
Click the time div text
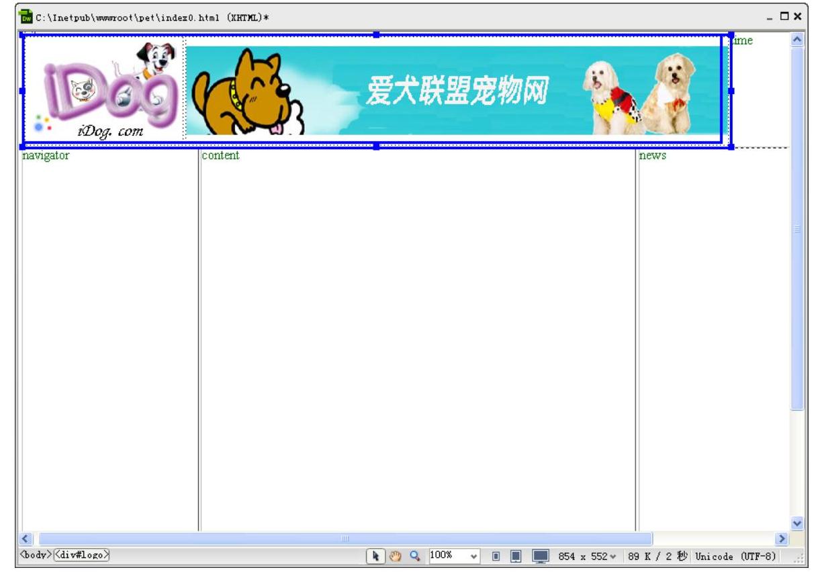coord(743,41)
